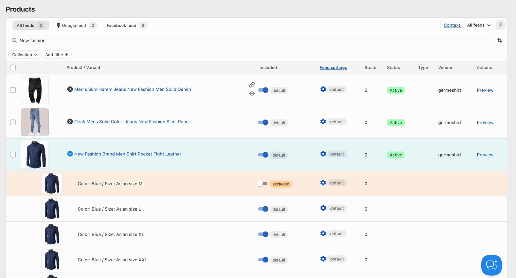Click thumbnail of Asian size XXL variant
Screen dimensions: 516x278
pos(52,260)
